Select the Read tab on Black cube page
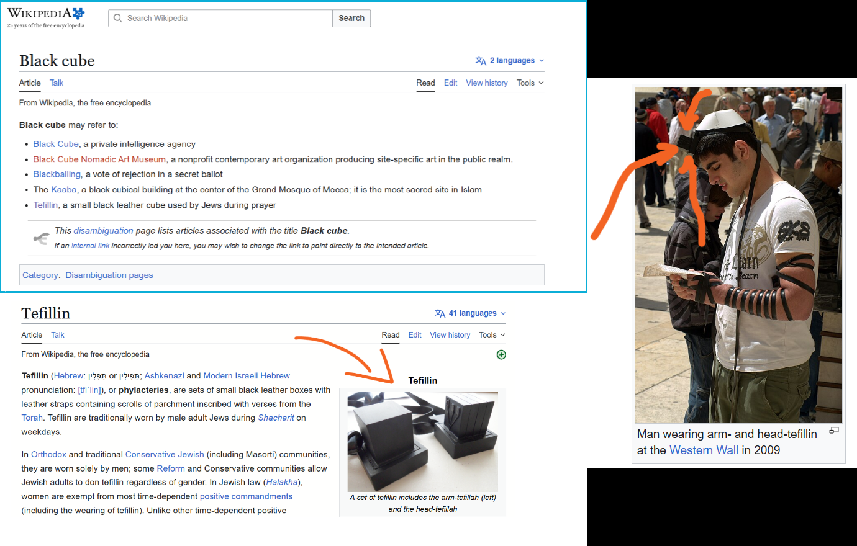This screenshot has height=546, width=857. point(425,83)
